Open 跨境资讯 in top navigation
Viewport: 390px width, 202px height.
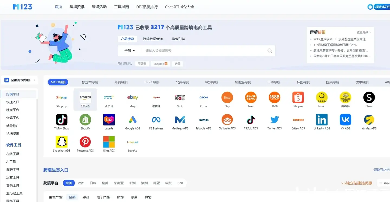(x=77, y=7)
